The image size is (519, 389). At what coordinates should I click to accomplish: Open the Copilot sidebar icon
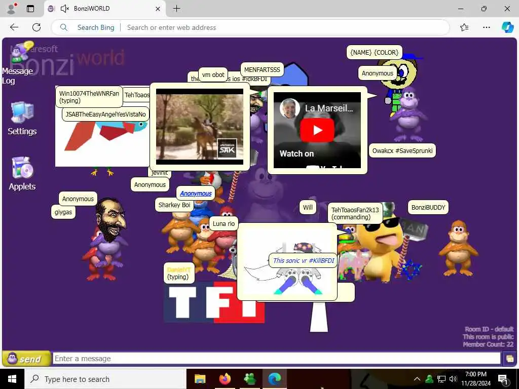coord(507,27)
